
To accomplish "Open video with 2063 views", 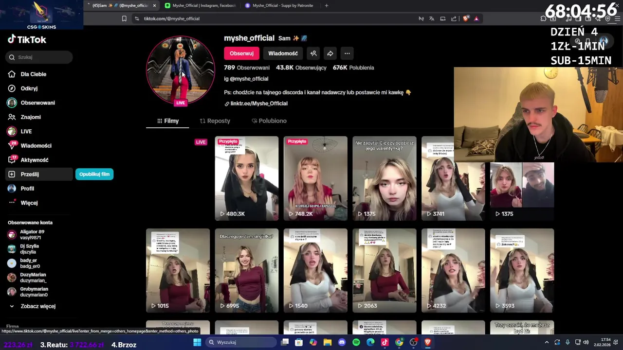I will (385, 270).
